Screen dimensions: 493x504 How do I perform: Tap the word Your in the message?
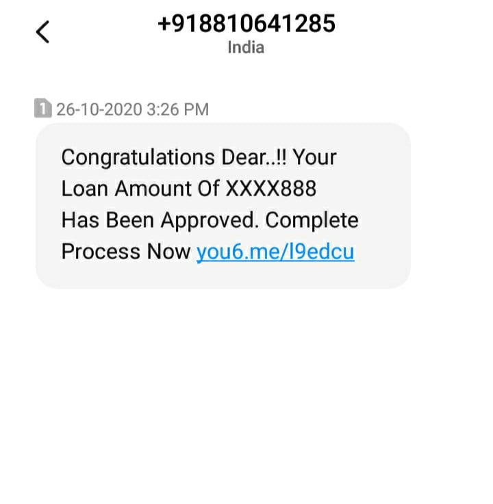(315, 157)
